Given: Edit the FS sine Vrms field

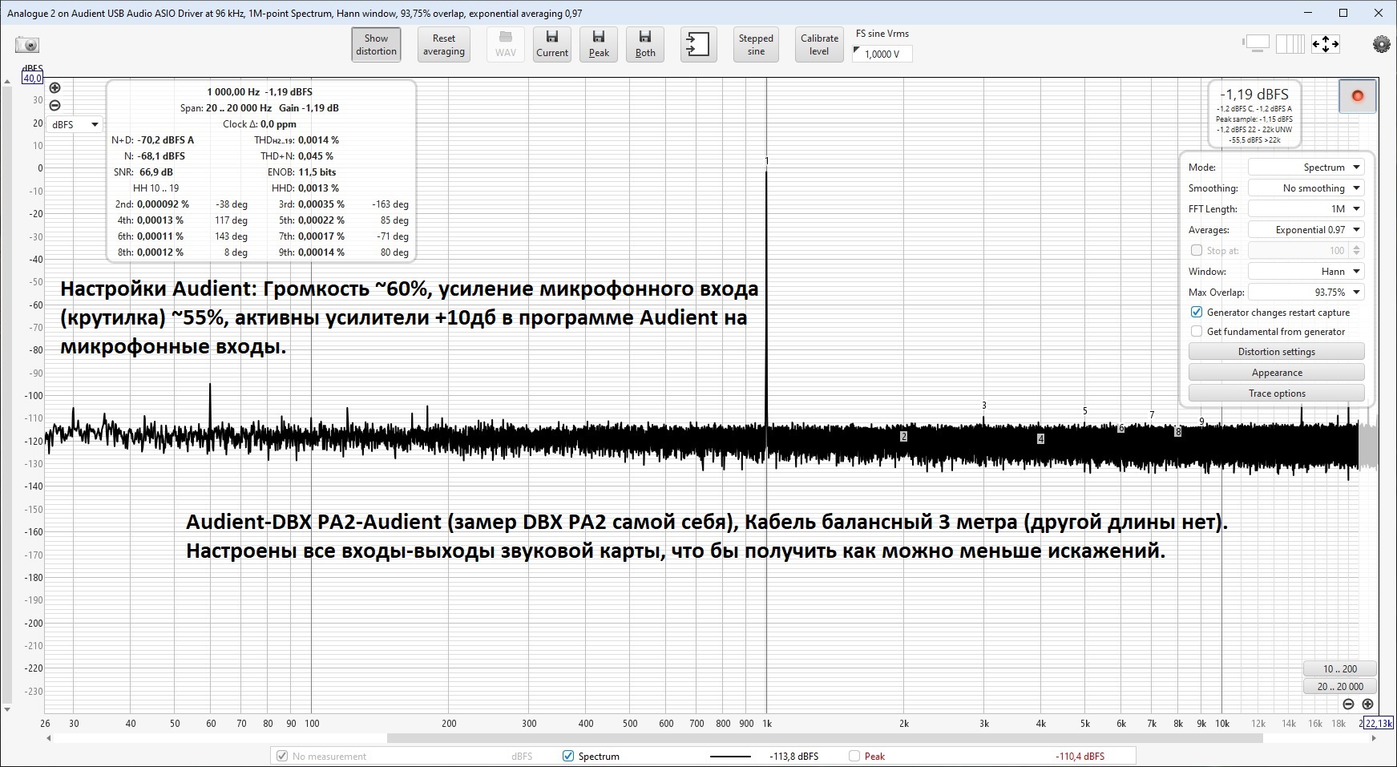Looking at the screenshot, I should click(882, 54).
